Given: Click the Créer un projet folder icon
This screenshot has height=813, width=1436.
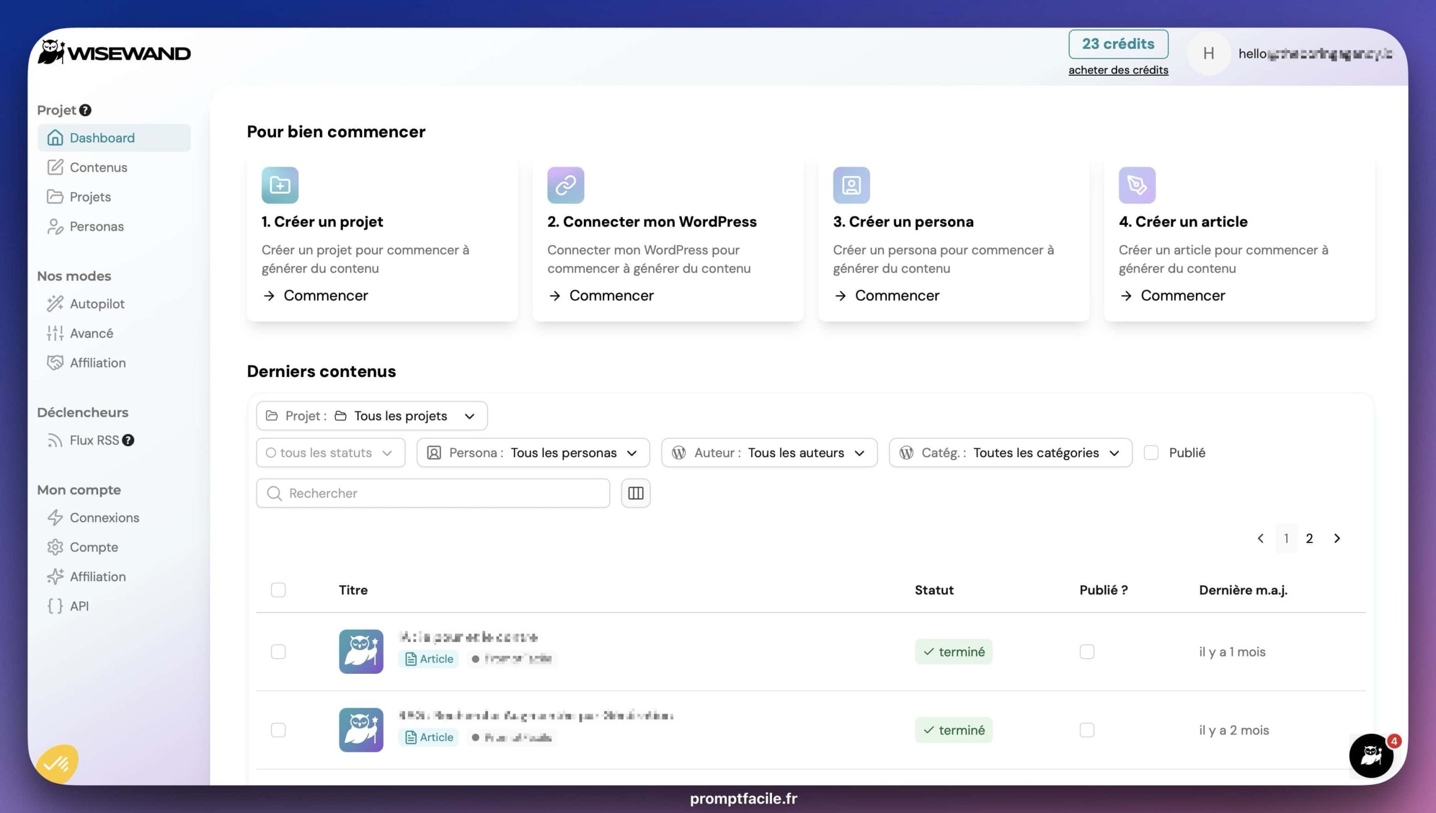Looking at the screenshot, I should pyautogui.click(x=280, y=185).
